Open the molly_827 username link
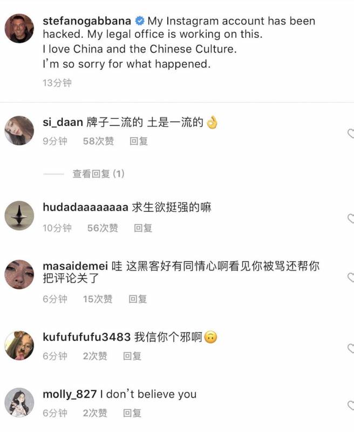 (x=70, y=394)
